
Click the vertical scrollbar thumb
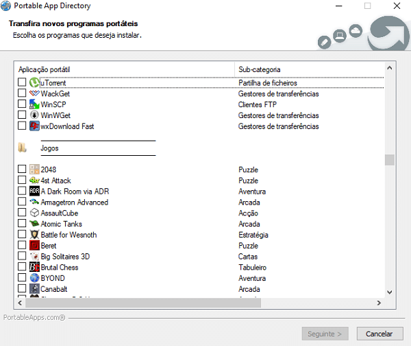pos(390,160)
